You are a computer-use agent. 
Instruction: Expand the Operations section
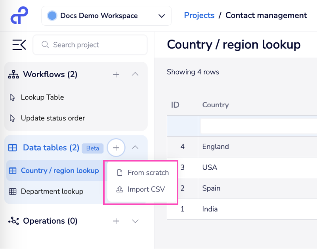point(135,221)
